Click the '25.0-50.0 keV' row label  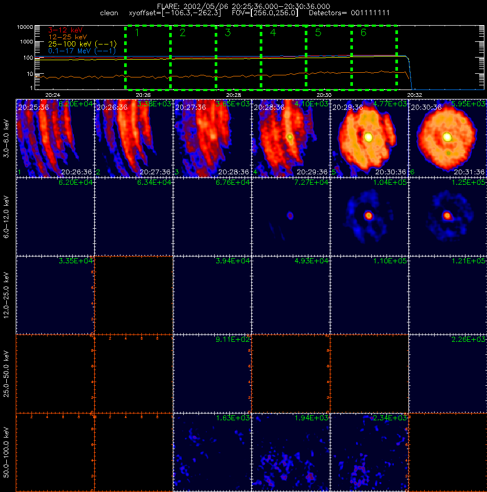coord(6,374)
